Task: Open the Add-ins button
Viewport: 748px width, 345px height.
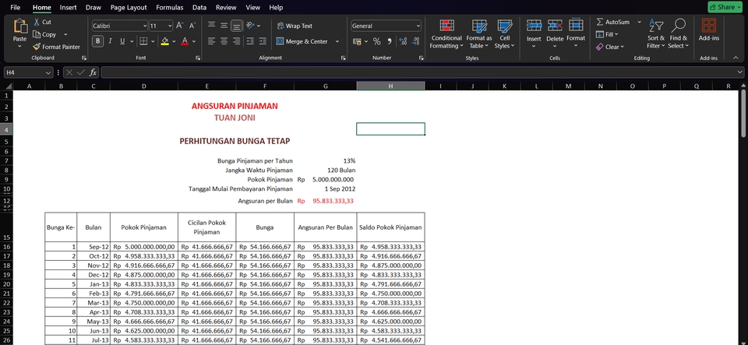Action: click(709, 30)
